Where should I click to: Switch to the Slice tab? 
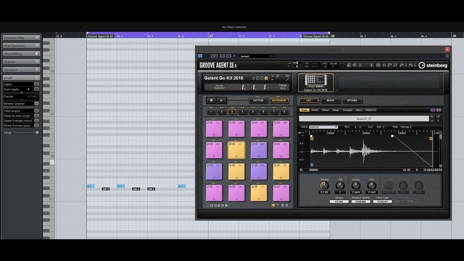click(x=359, y=110)
